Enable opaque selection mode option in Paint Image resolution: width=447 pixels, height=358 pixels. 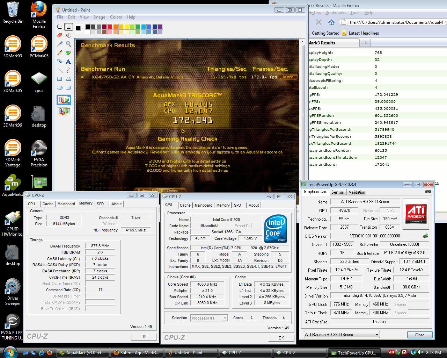(x=64, y=100)
